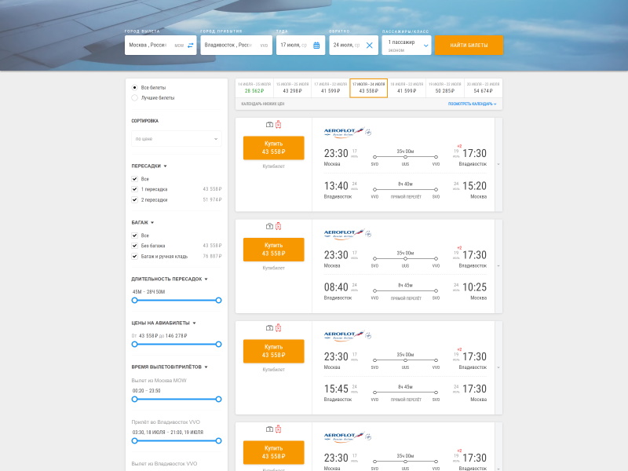Select the date tab priced 54 674 ₽

[483, 88]
